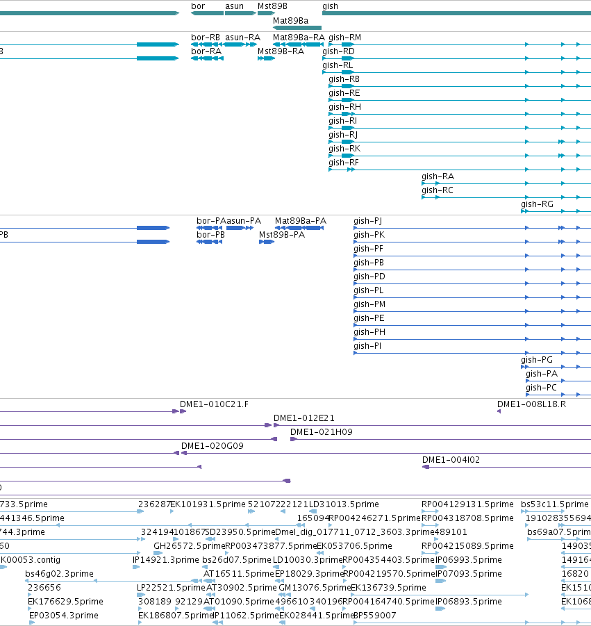Open the bor-RB transcript
Image resolution: width=591 pixels, height=626 pixels.
click(x=206, y=37)
